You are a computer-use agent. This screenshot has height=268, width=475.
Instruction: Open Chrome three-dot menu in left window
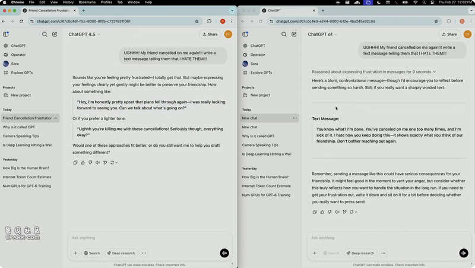pyautogui.click(x=232, y=21)
